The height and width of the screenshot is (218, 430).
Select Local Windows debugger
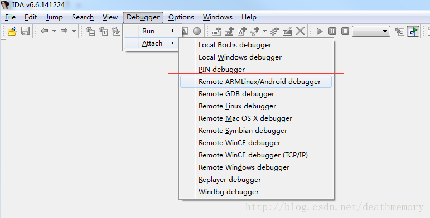pyautogui.click(x=256, y=57)
